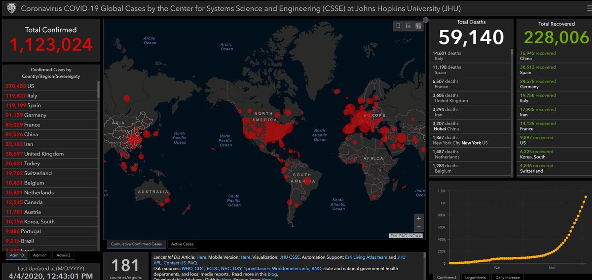Click China 76,942 recovered entry
Screen dimensions: 592x280
553,56
